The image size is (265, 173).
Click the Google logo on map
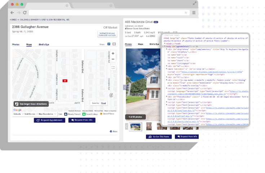[18, 110]
